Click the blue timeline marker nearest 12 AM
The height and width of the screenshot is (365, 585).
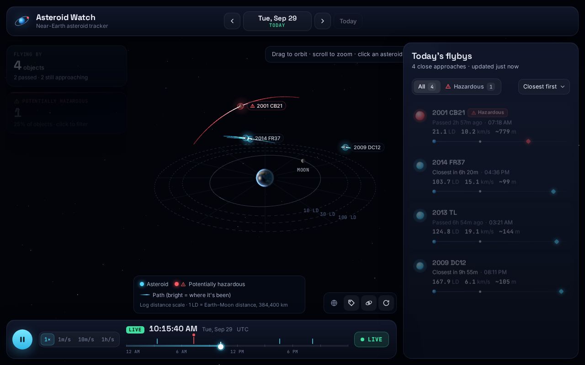[x=157, y=341]
